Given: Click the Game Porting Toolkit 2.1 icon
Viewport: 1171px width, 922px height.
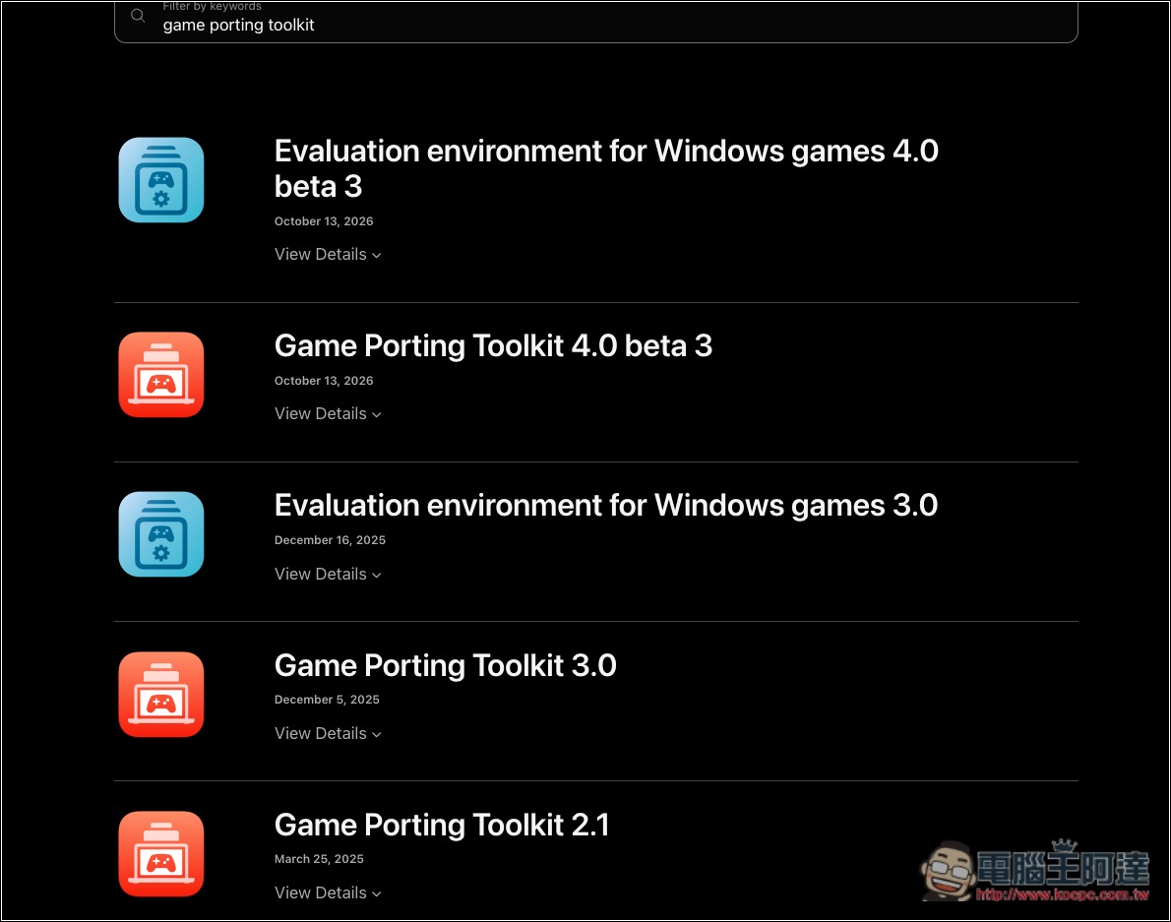Looking at the screenshot, I should pyautogui.click(x=161, y=853).
